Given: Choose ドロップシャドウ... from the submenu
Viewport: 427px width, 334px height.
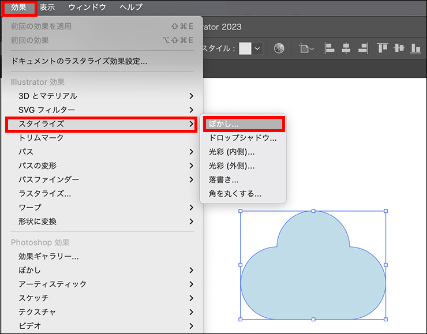Looking at the screenshot, I should [x=243, y=138].
